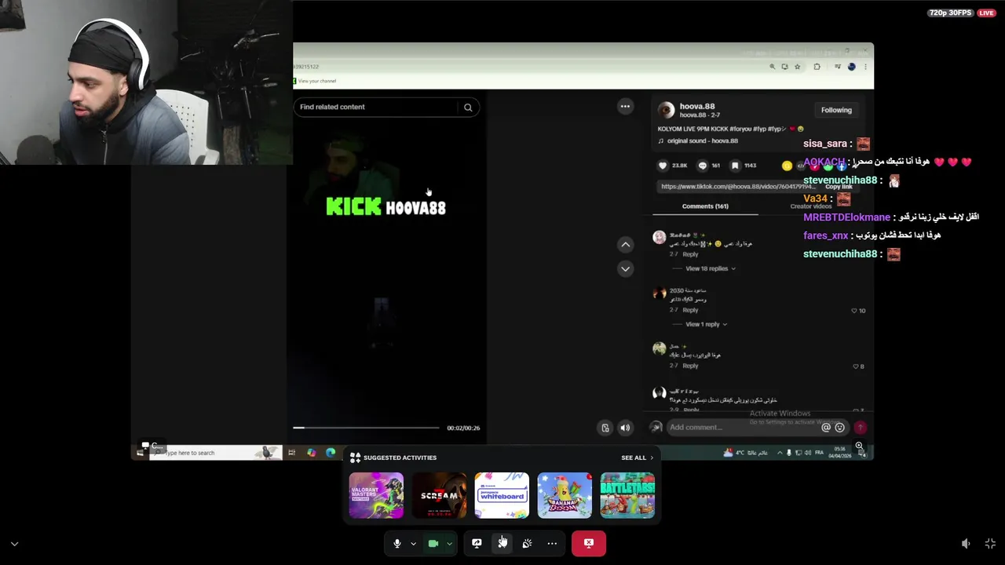The image size is (1005, 565).
Task: Mute the Discord call microphone
Action: pyautogui.click(x=397, y=543)
